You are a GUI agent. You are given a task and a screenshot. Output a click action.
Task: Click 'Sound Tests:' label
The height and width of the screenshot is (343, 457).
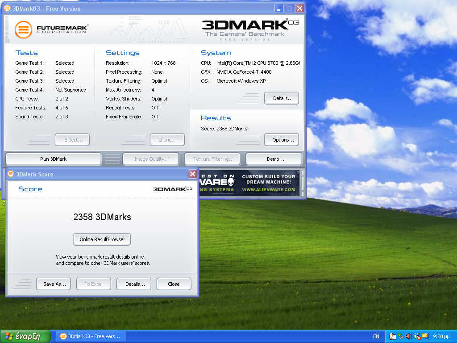coord(29,117)
